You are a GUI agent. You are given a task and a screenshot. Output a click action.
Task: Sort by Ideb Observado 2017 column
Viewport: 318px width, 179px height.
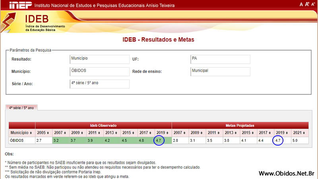[150, 133]
